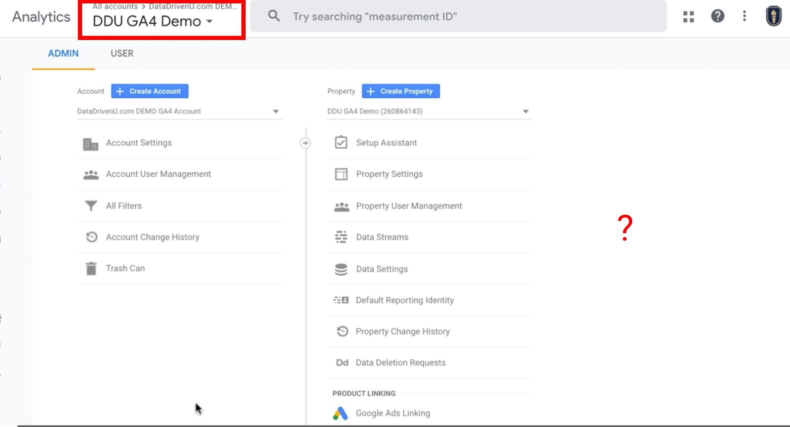Click the Data Streams icon
Image resolution: width=790 pixels, height=427 pixels.
click(341, 237)
